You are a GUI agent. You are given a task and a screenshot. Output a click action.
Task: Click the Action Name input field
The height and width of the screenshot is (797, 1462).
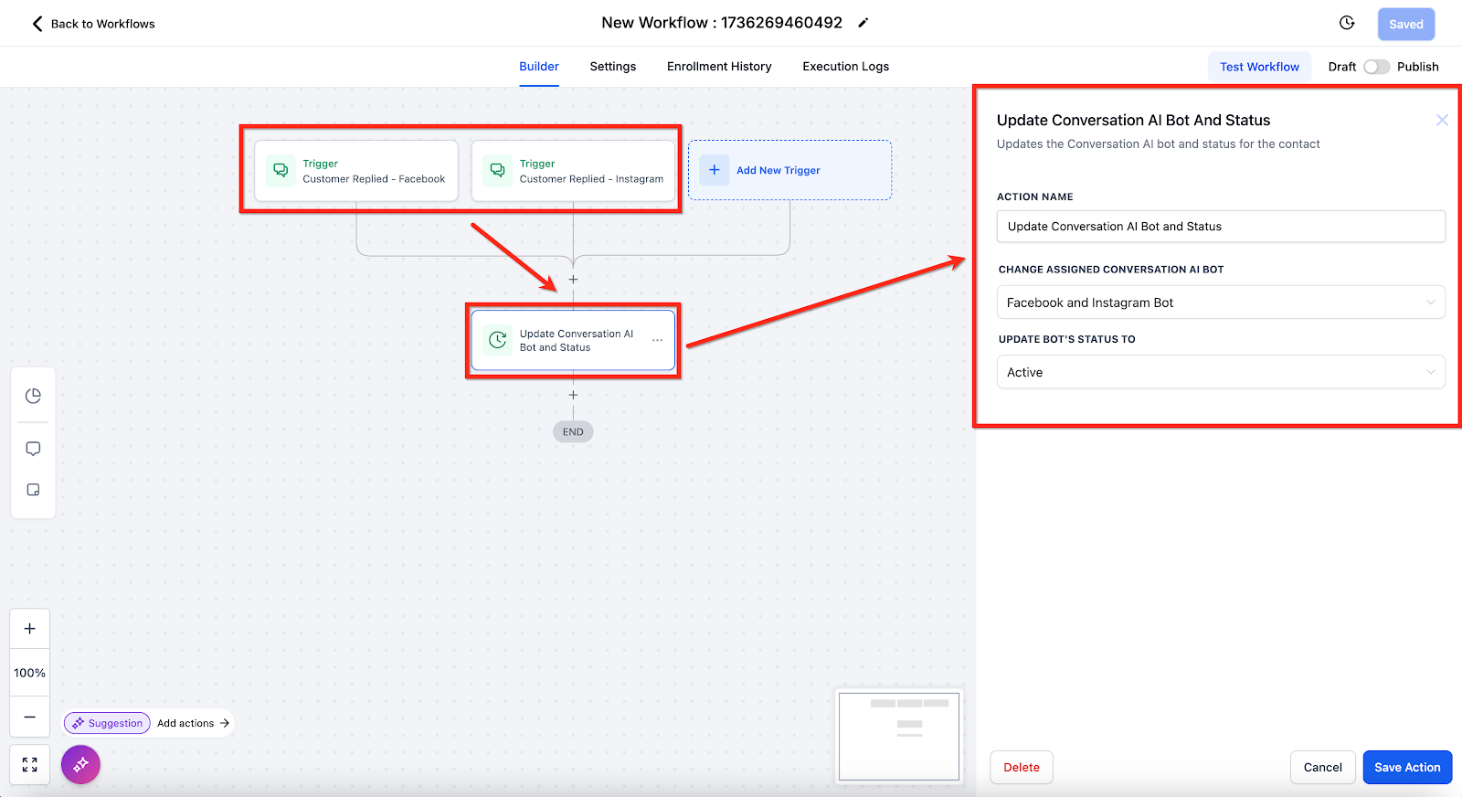click(x=1221, y=227)
